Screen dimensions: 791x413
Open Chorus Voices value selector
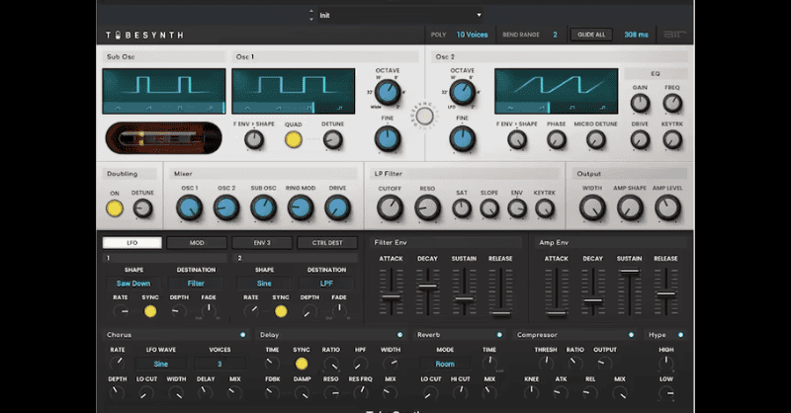[220, 364]
